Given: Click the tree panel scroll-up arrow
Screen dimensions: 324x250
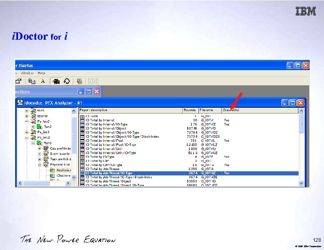Looking at the screenshot, I should [74, 111].
